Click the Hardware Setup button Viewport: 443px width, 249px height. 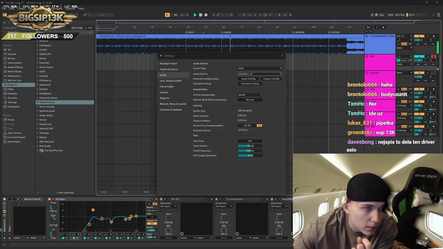250,84
